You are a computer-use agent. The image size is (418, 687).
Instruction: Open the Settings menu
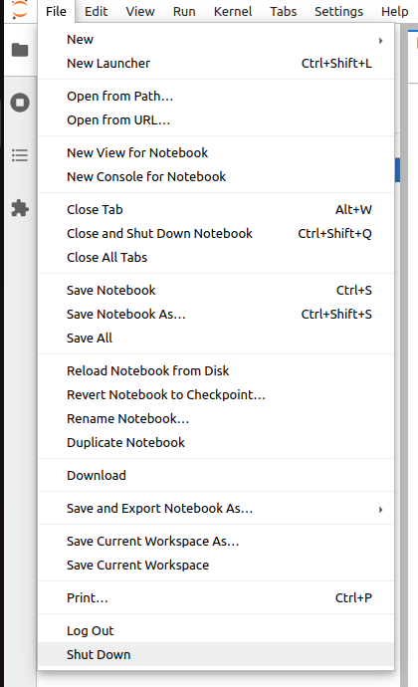(x=338, y=11)
